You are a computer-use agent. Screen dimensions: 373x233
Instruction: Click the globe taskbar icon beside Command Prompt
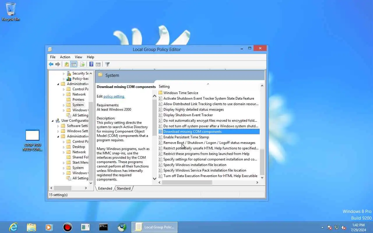click(x=122, y=227)
